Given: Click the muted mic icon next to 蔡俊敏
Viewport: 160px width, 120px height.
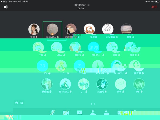Looking at the screenshot, I should point(50,92).
